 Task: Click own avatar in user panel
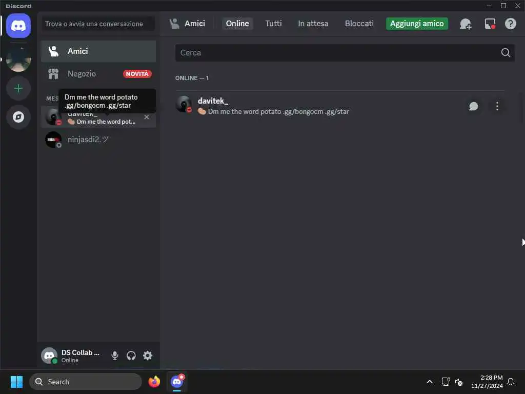[x=49, y=356]
